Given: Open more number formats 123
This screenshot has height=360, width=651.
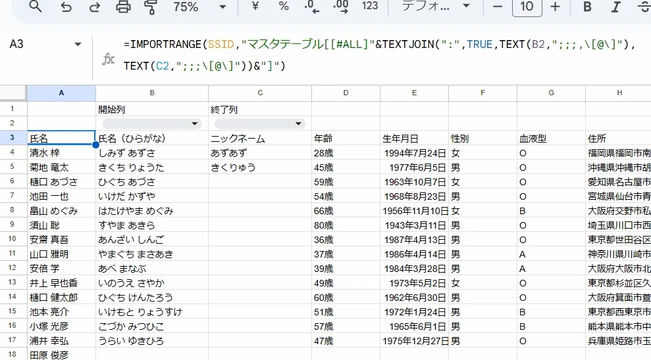Looking at the screenshot, I should coord(369,6).
